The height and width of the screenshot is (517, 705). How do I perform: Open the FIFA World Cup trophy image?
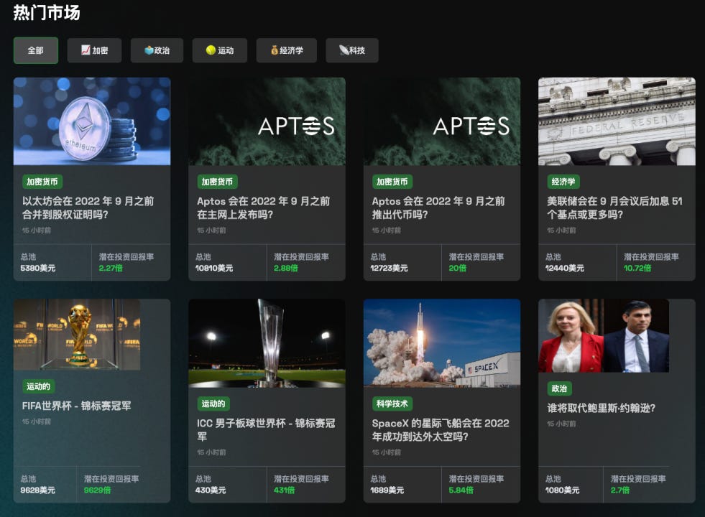pos(77,335)
